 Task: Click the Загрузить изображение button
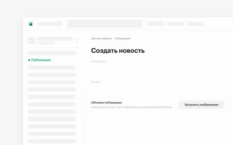point(201,105)
